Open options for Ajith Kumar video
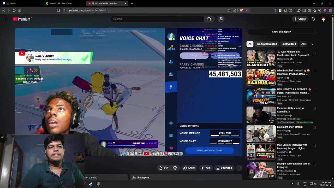The image size is (334, 188). [x=315, y=52]
